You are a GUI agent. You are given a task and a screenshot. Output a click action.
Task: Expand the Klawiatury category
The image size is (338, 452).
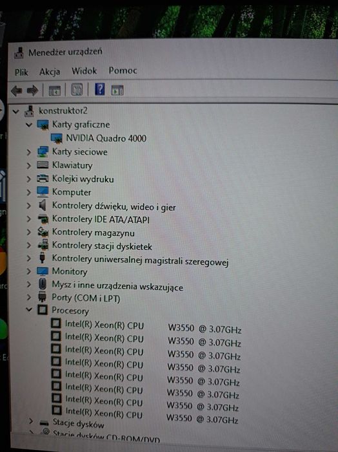pos(28,166)
